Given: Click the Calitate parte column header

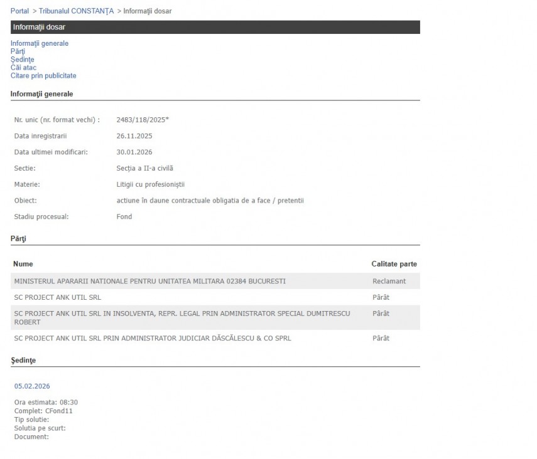Looking at the screenshot, I should click(x=394, y=264).
